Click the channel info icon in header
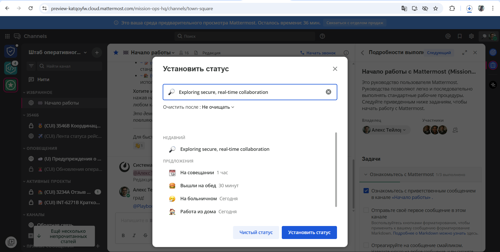 tap(346, 53)
